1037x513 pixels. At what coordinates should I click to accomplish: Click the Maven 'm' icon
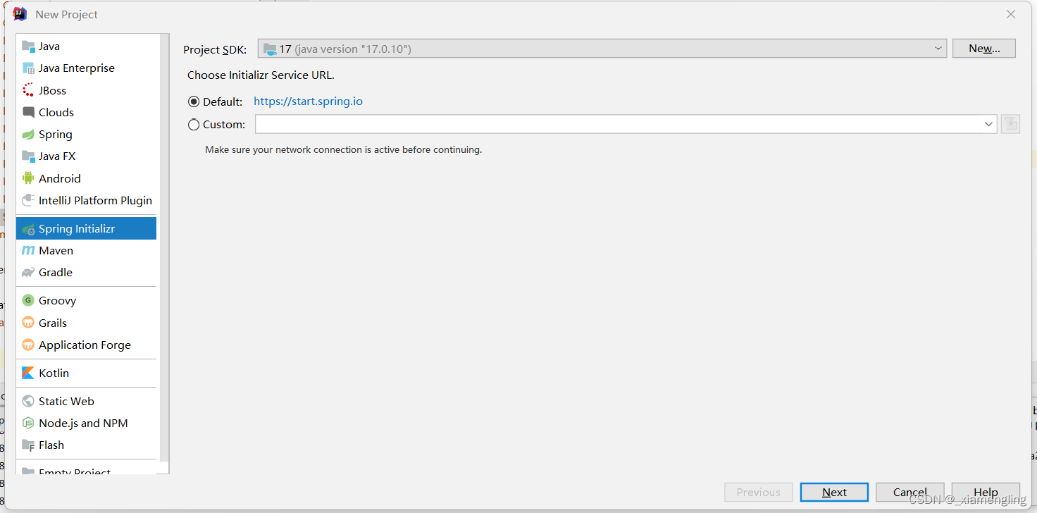[x=28, y=251]
